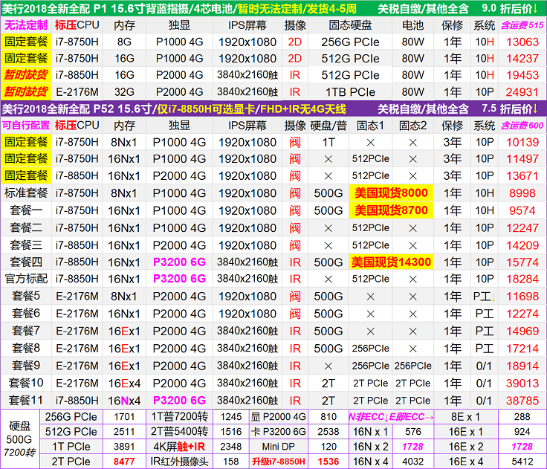Screen dimensions: 547x469
Task: Click the price 11698
Action: point(522,297)
